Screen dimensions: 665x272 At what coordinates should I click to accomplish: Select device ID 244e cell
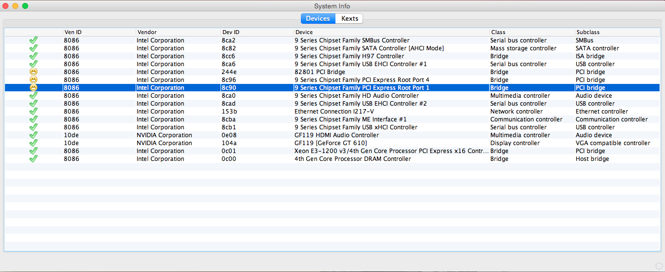229,72
